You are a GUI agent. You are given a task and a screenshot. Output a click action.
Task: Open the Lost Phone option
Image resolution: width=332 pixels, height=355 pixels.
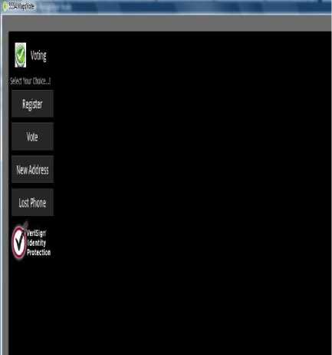32,202
